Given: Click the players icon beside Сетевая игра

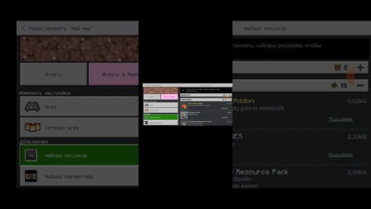Looking at the screenshot, I should click(32, 127).
